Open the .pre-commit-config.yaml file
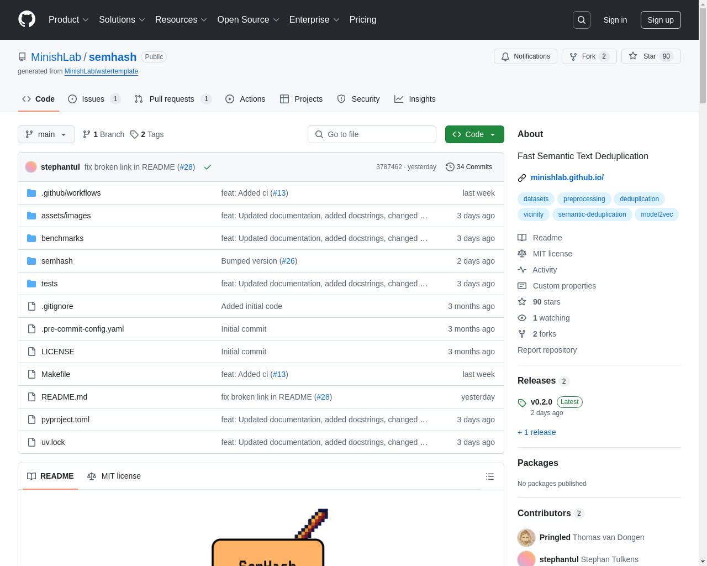707x566 pixels. point(82,329)
